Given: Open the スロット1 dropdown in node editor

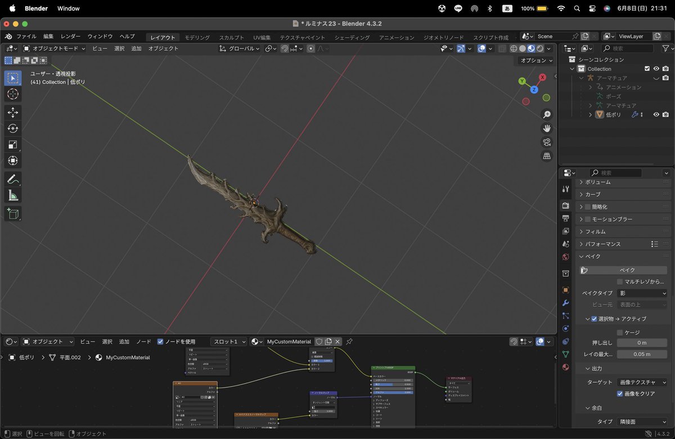Looking at the screenshot, I should click(228, 342).
